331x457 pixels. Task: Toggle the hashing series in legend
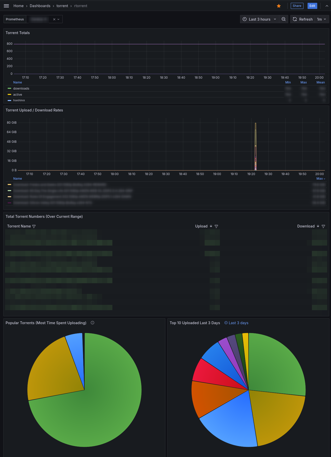click(x=19, y=100)
